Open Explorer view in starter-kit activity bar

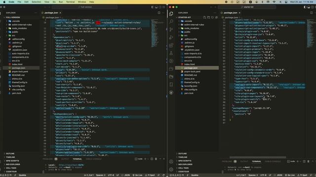click(x=171, y=14)
